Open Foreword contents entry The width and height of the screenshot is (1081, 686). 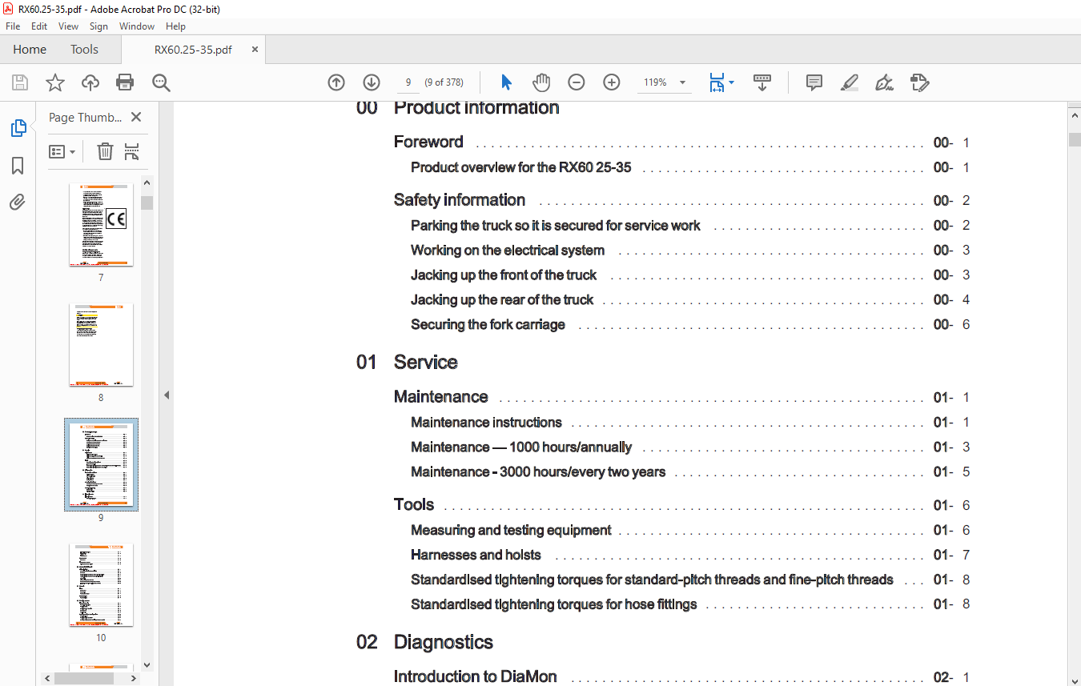tap(428, 142)
